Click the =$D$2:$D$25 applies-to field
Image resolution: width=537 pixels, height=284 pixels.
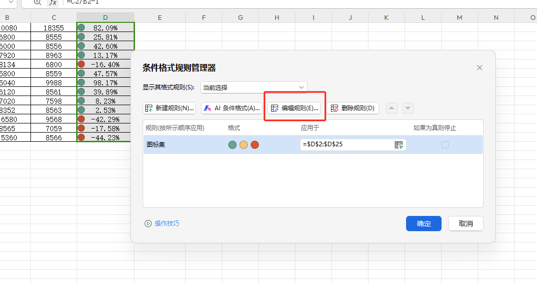[x=353, y=144]
